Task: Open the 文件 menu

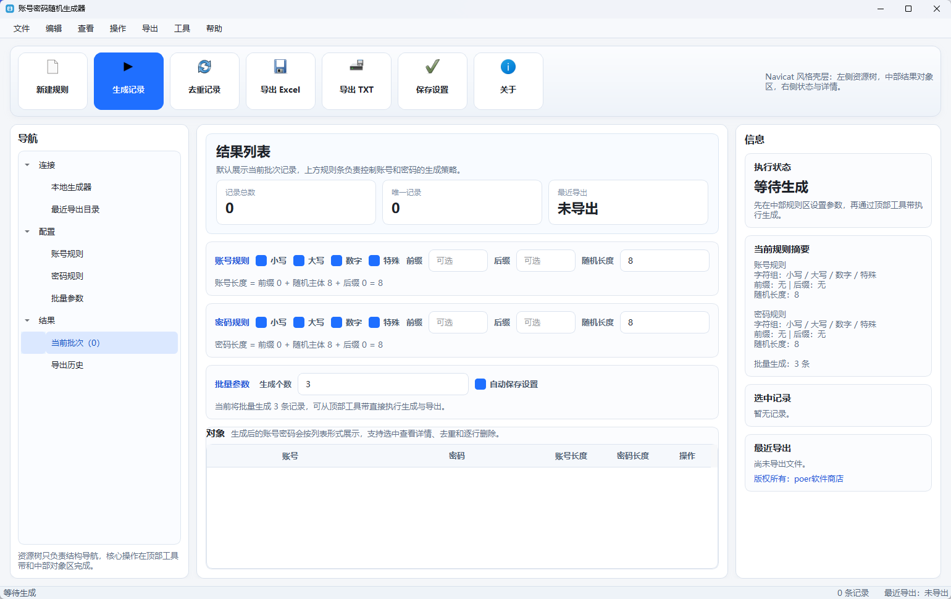Action: [22, 28]
